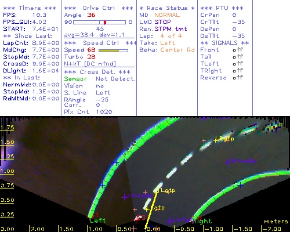Select the green Left lane label
Screen dimensions: 290x232
pos(98,220)
